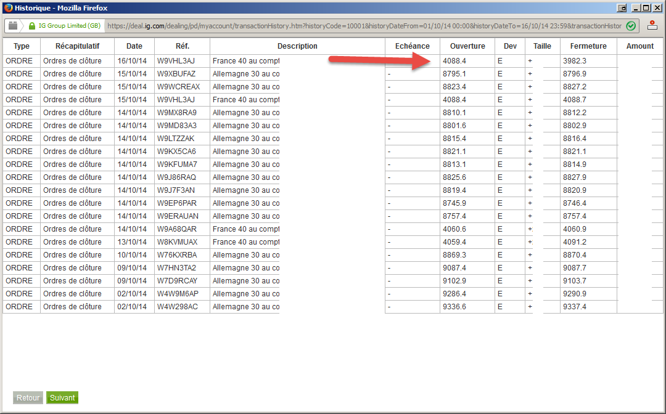Click the Réf. column header
The width and height of the screenshot is (666, 414).
coord(182,46)
